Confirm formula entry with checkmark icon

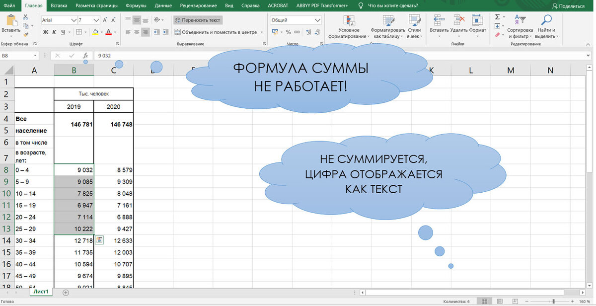(x=72, y=56)
